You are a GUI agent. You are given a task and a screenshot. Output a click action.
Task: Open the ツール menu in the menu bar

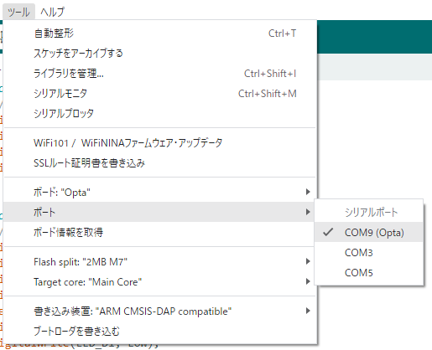pos(18,12)
